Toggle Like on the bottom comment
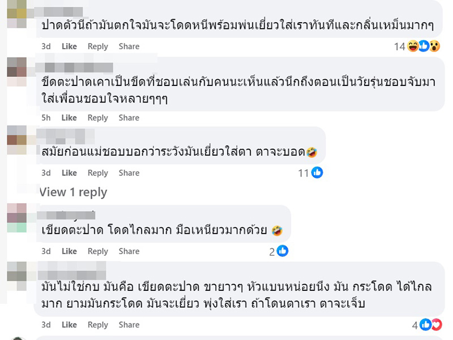The image size is (453, 340). (x=69, y=325)
